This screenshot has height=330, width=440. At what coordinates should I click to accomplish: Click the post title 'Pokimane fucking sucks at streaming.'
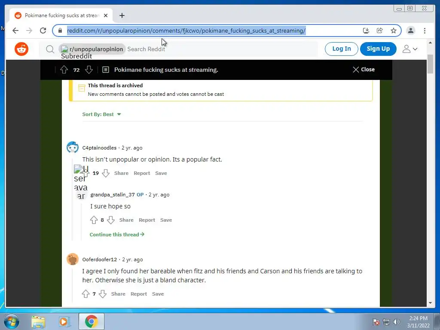(166, 70)
